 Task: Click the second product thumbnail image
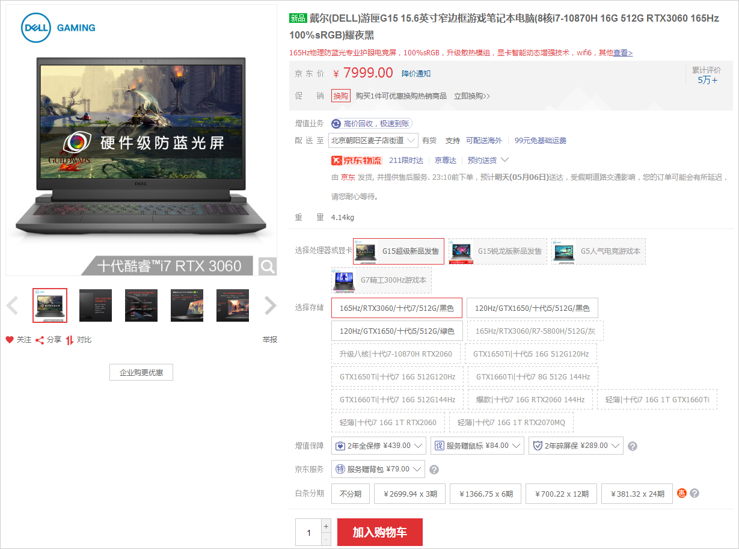96,305
